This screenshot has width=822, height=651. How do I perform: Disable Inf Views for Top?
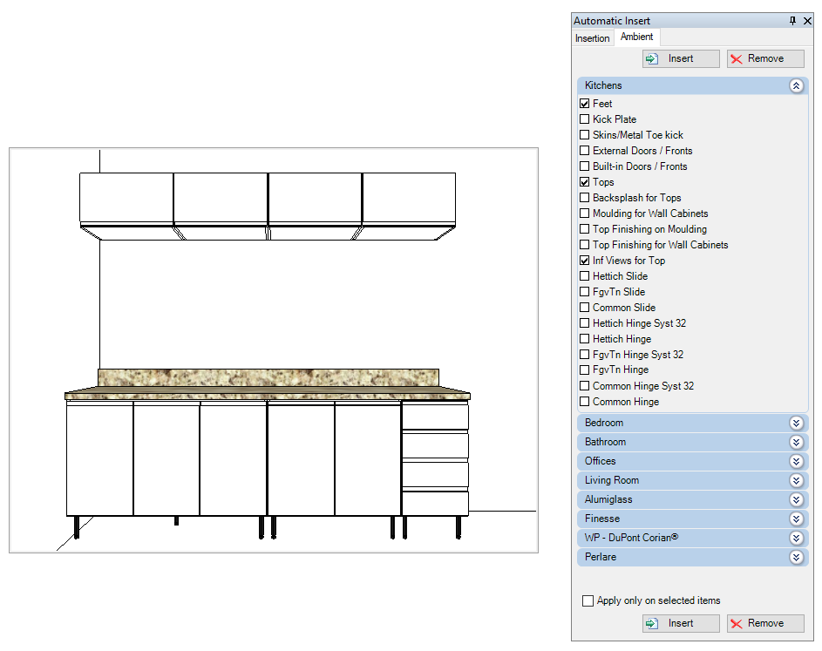point(585,261)
